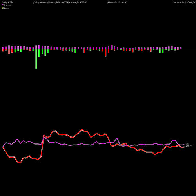The width and height of the screenshot is (196, 196).
Task: Click the Price legend color swatch
Action: coord(2,8)
